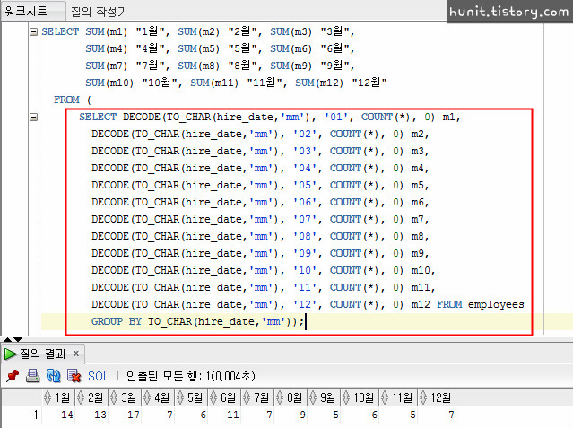Sort by the 12월 column header
This screenshot has height=428, width=573.
coord(437,397)
